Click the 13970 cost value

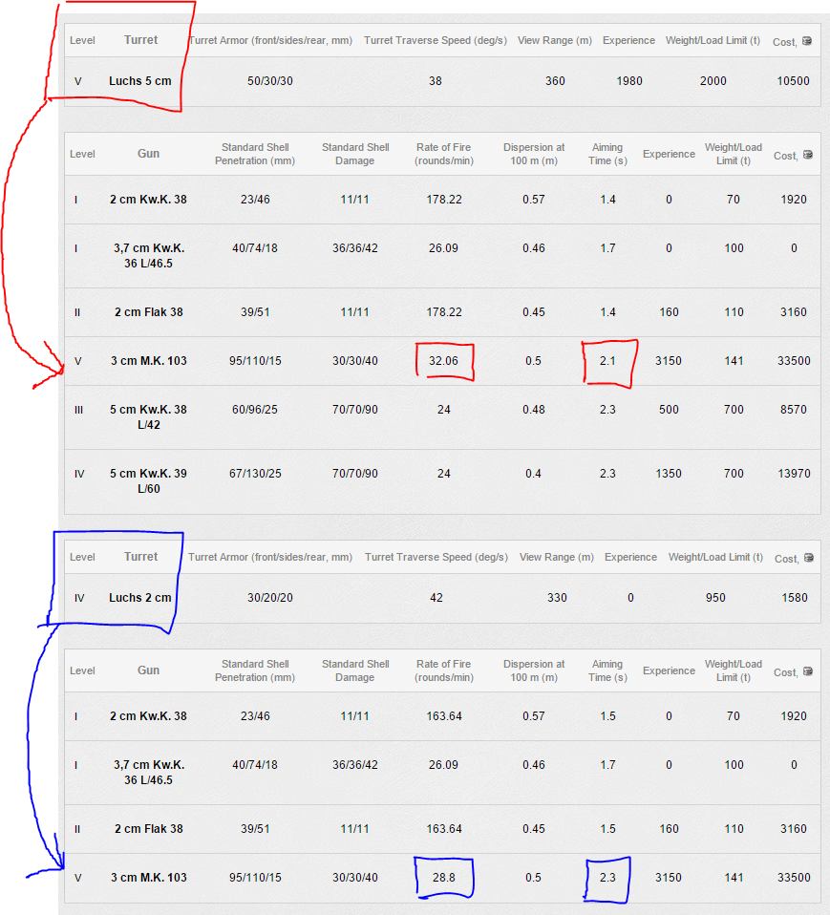792,474
